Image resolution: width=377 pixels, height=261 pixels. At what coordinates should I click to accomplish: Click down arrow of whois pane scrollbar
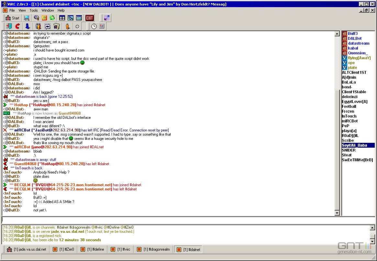pos(372,242)
